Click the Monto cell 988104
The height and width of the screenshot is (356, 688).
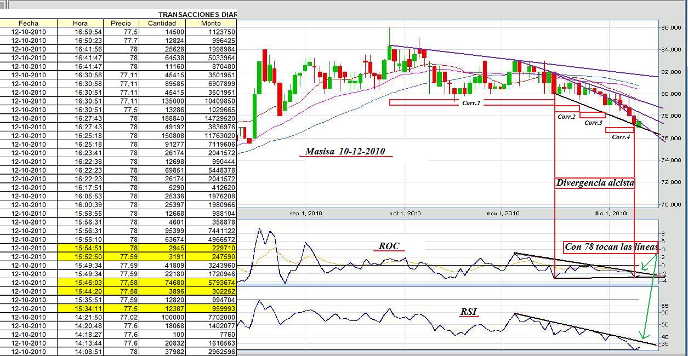(x=211, y=214)
